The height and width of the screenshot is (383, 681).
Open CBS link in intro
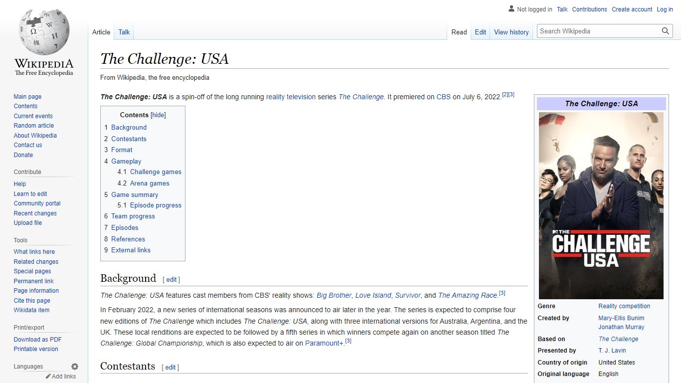(444, 97)
